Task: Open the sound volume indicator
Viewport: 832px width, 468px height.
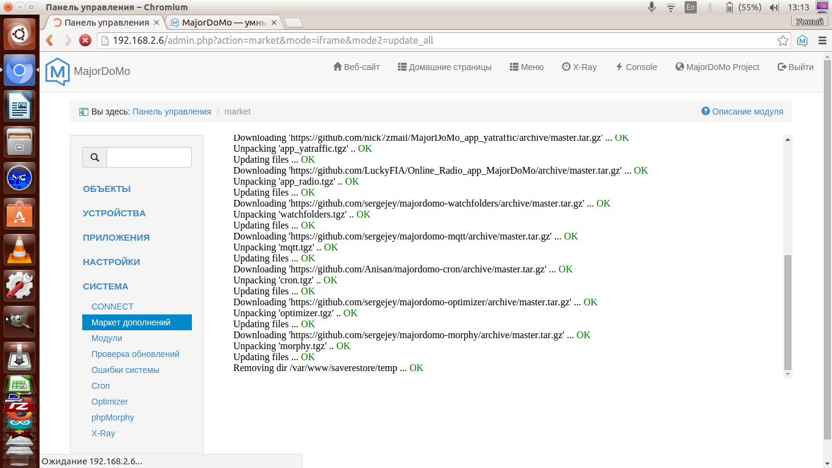Action: [774, 7]
